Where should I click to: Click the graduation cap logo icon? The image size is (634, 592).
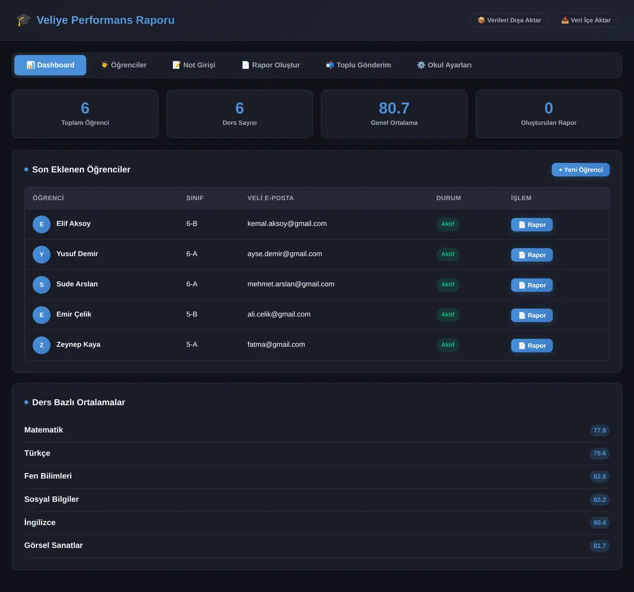point(24,20)
